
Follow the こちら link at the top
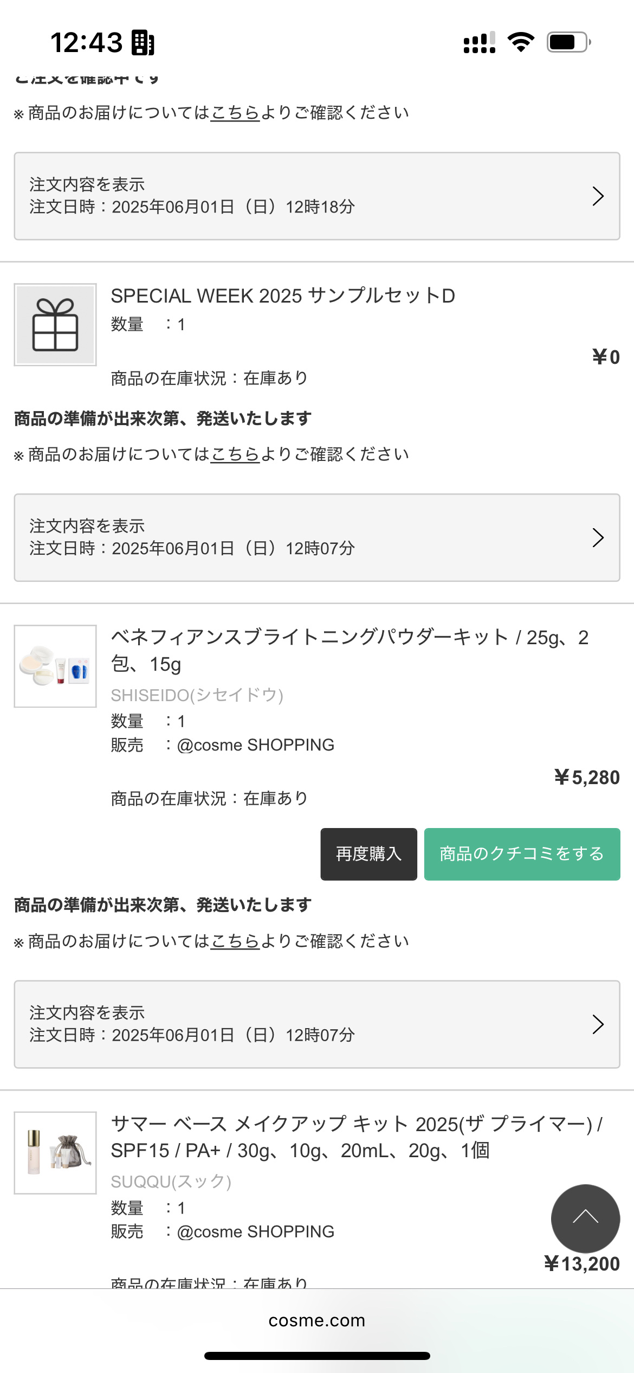235,113
